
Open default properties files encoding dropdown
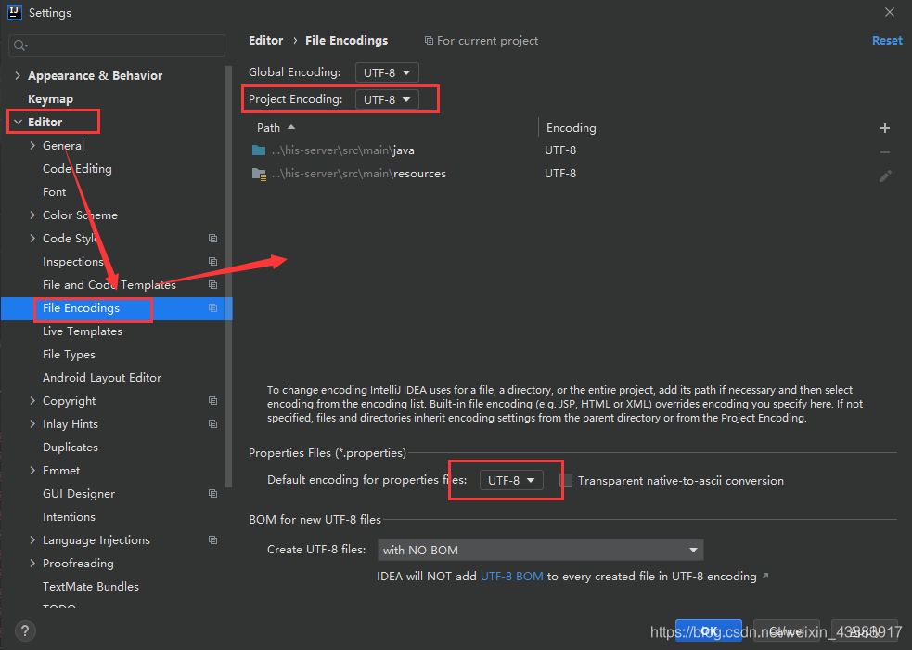point(511,480)
